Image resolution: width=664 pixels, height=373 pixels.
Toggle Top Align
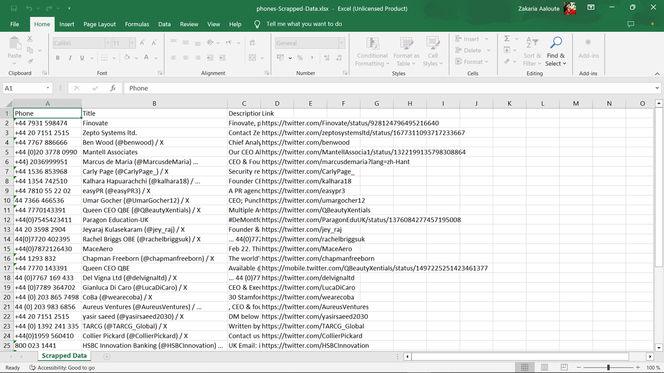point(173,43)
